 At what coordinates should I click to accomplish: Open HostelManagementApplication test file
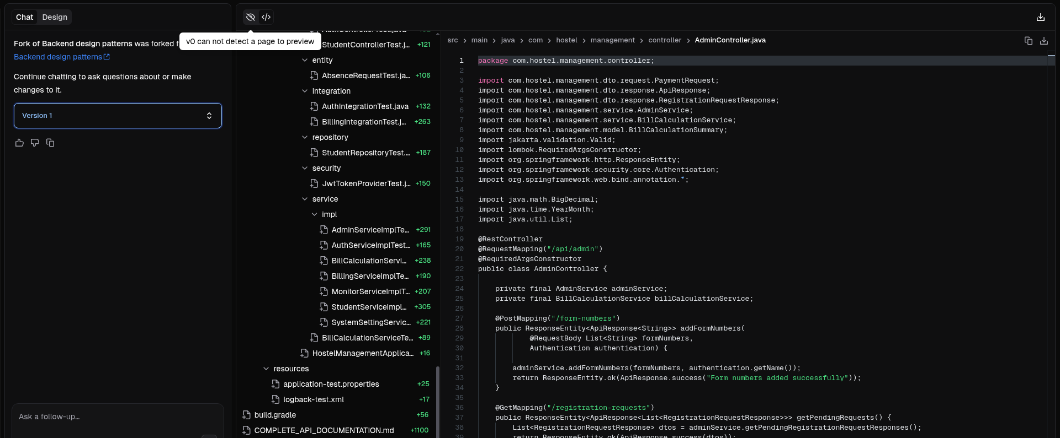(363, 353)
